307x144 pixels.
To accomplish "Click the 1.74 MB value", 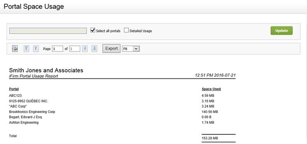I will 208,123.
